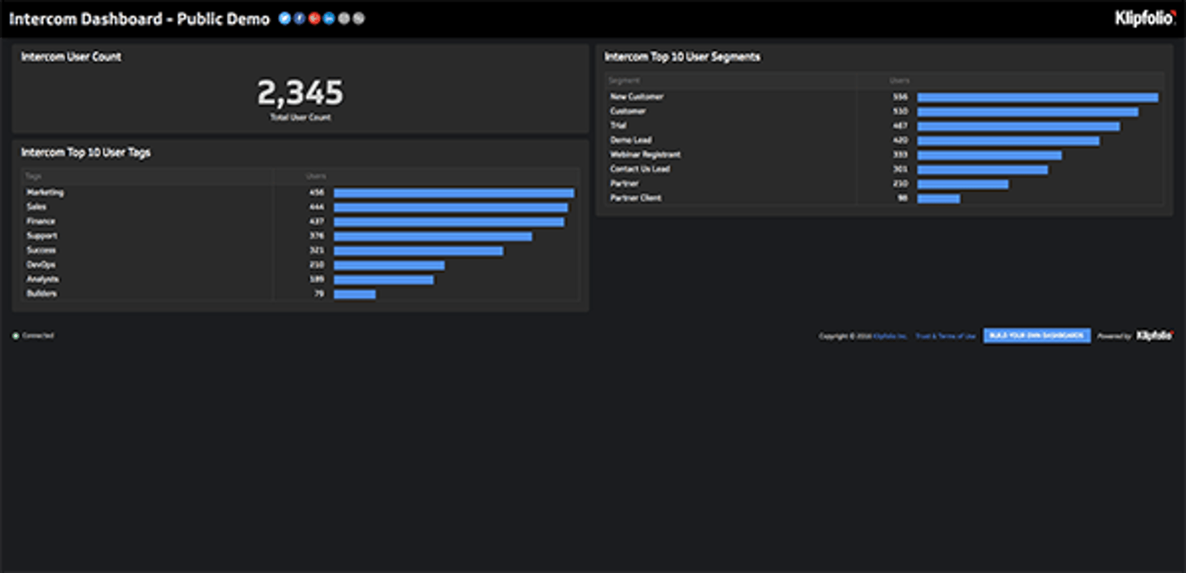Viewport: 1186px width, 573px height.
Task: Share dashboard via the LinkedIn icon
Action: point(329,19)
